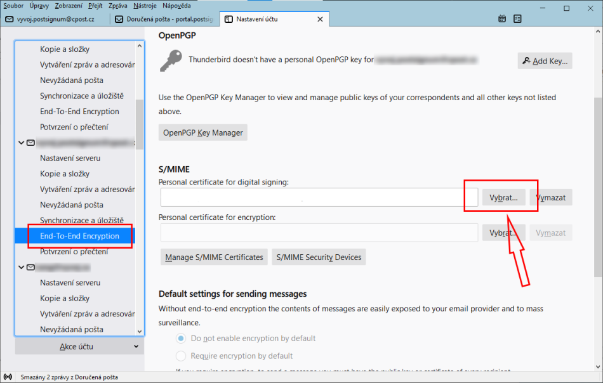Click the account sidebar scroll-down arrow
The width and height of the screenshot is (603, 383).
point(140,330)
